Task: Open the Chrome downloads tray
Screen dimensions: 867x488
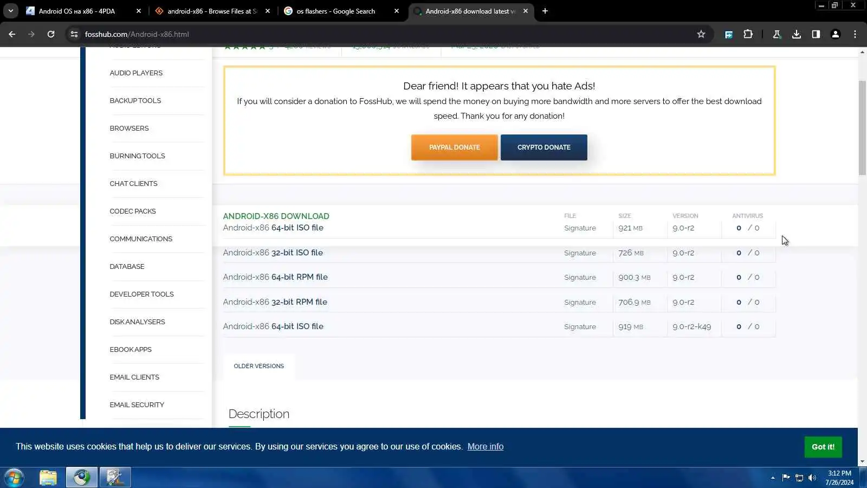Action: tap(797, 34)
